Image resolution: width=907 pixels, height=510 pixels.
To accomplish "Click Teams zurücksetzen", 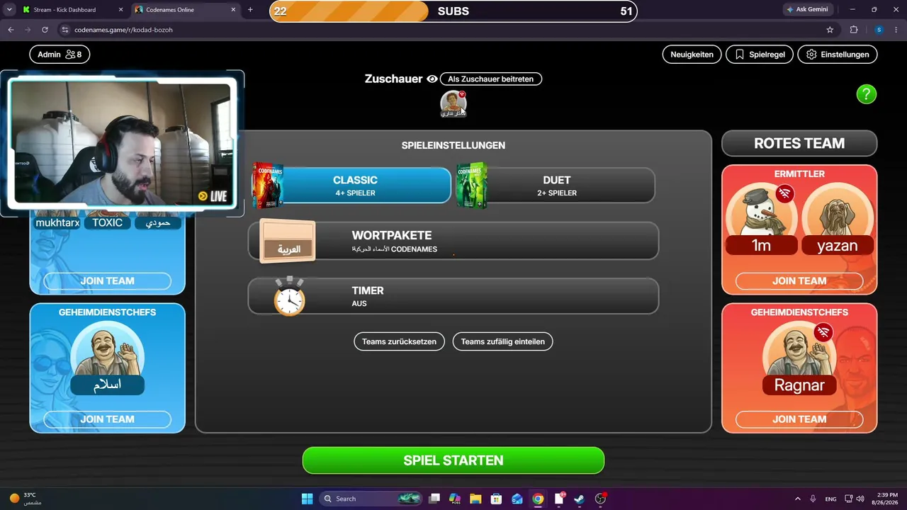I will tap(399, 341).
